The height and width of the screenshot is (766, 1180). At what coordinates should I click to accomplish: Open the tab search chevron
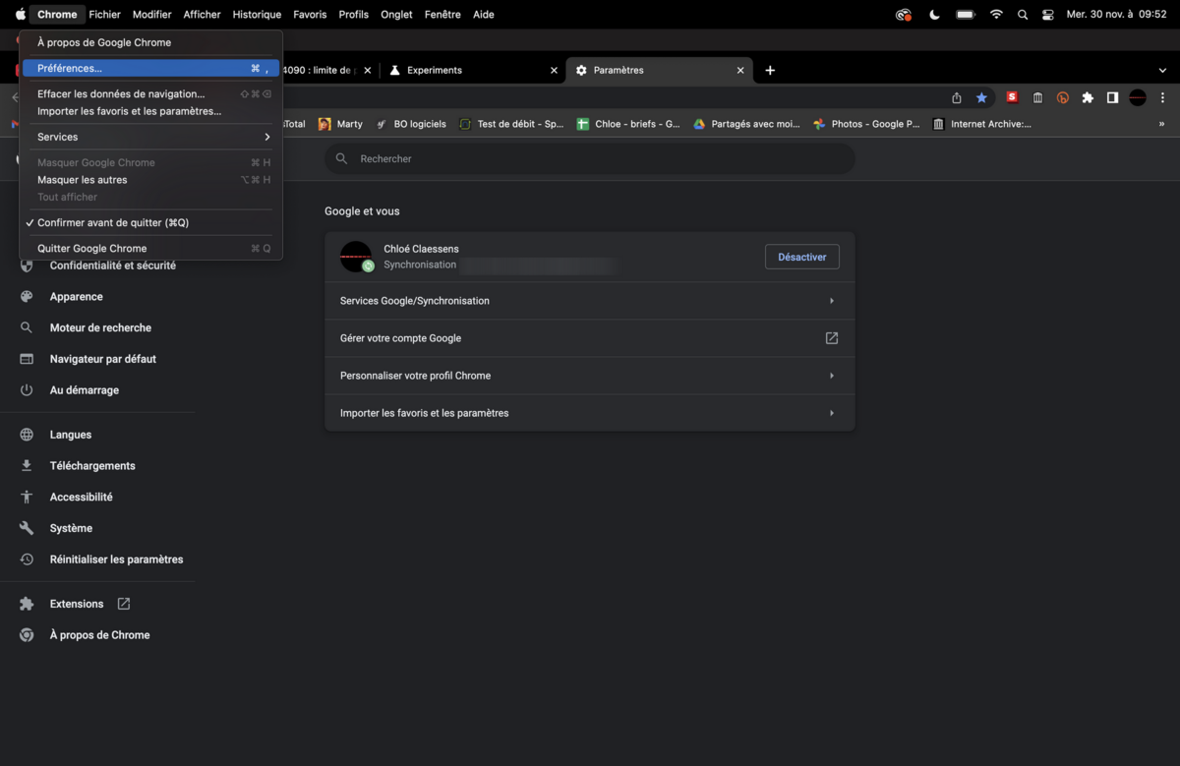click(1162, 71)
